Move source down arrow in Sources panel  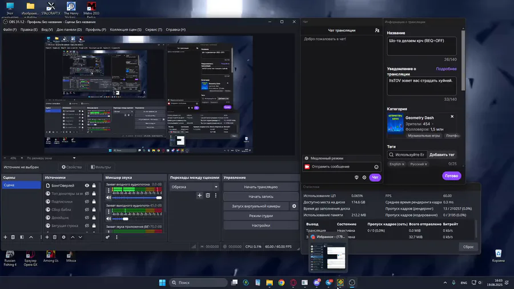[81, 237]
